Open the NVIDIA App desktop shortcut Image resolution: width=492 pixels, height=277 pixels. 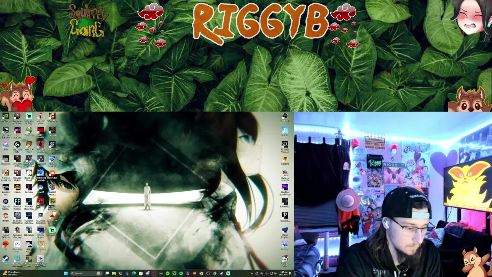(5, 117)
